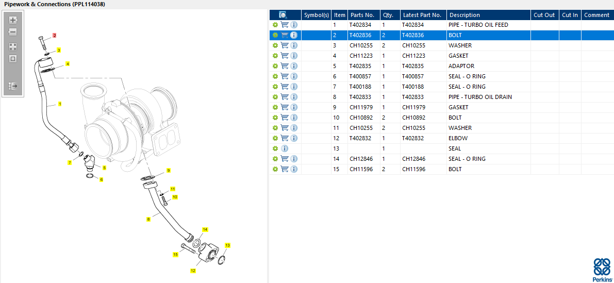The height and width of the screenshot is (283, 614).
Task: Sort table by Item column header
Action: click(340, 15)
